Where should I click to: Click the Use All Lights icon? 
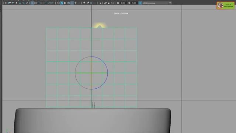pyautogui.click(x=75, y=3)
